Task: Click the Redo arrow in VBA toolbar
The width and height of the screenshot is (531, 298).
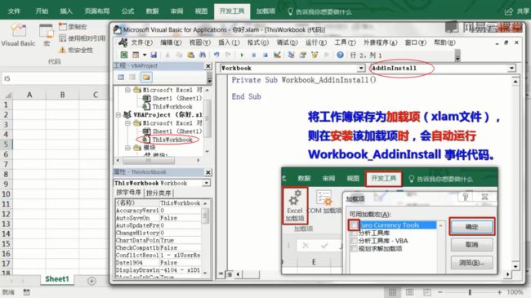Action: pyautogui.click(x=228, y=55)
